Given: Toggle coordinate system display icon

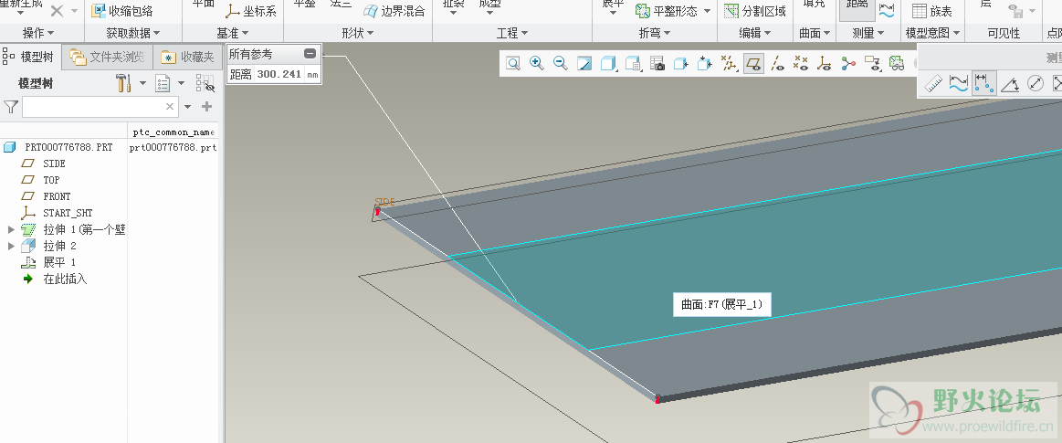Looking at the screenshot, I should pos(825,63).
